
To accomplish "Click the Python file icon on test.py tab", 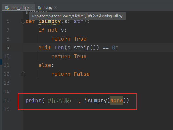I will click(39, 8).
